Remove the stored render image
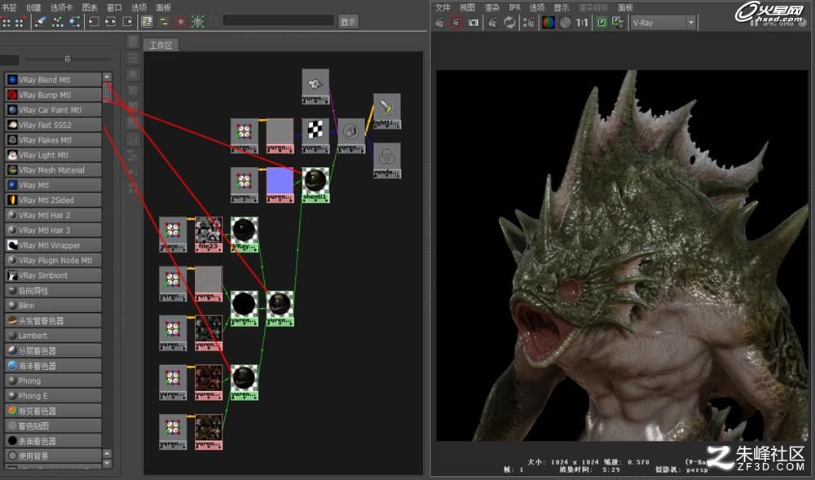 (618, 23)
